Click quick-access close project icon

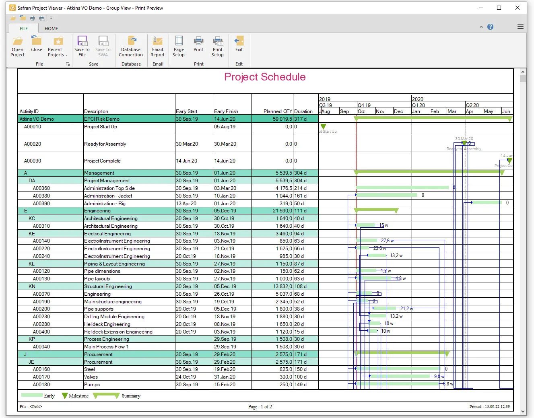[x=23, y=18]
